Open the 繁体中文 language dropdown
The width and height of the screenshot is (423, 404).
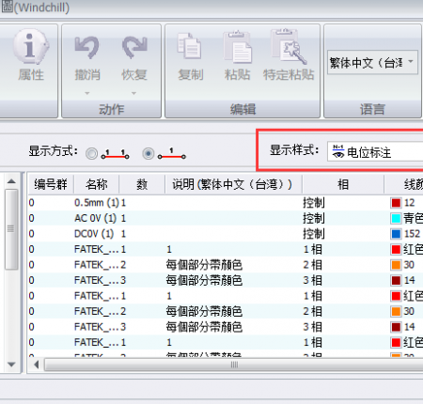(372, 62)
